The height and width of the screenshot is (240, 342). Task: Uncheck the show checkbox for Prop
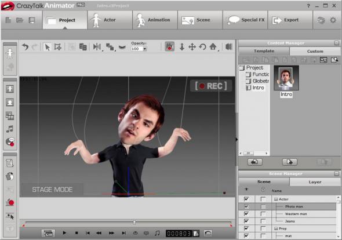246,228
